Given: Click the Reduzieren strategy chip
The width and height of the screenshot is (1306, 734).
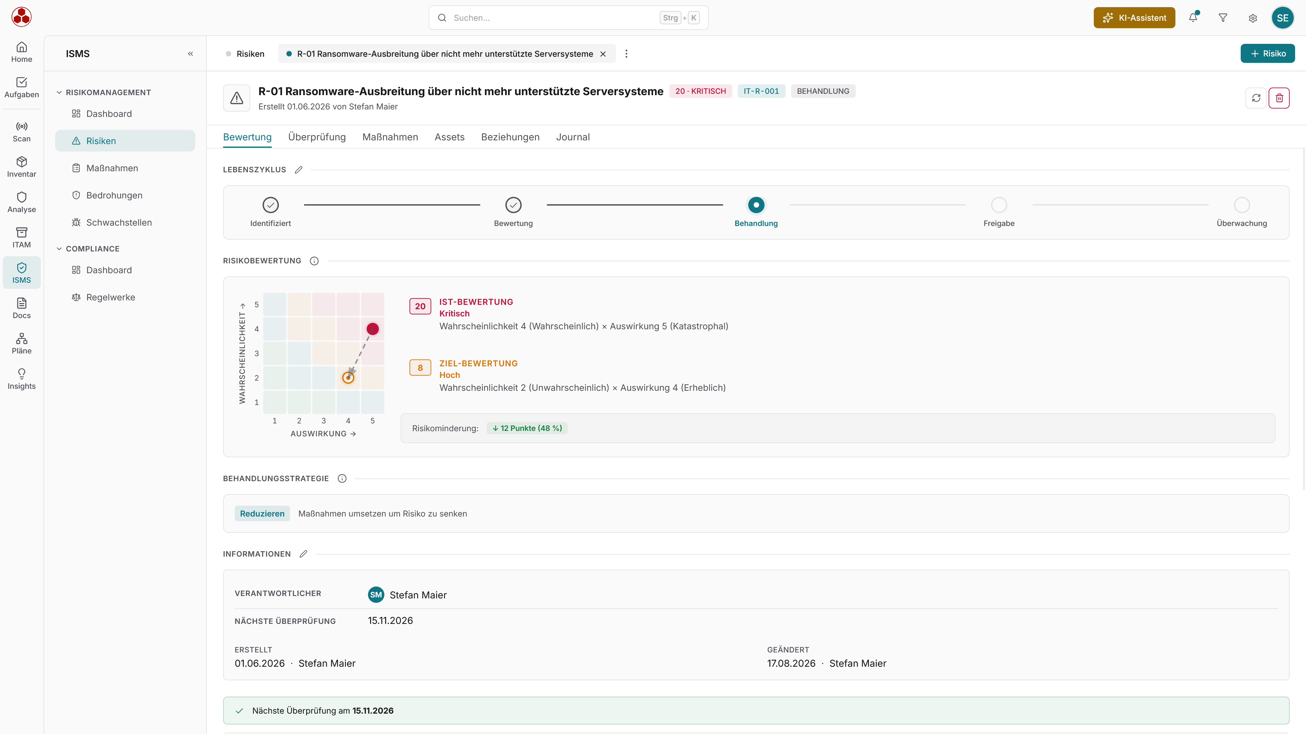Looking at the screenshot, I should tap(262, 513).
